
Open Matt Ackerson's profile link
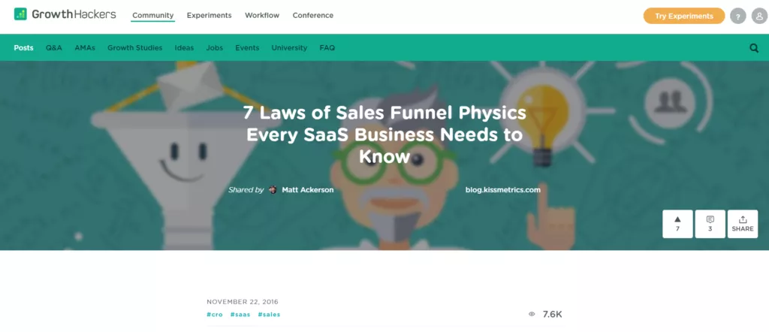pos(307,190)
